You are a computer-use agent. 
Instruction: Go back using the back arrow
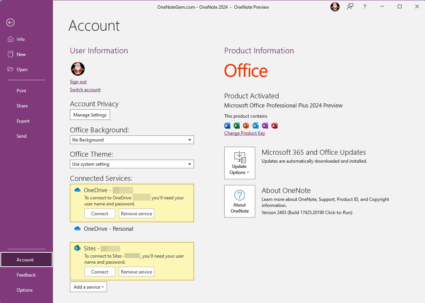point(10,23)
